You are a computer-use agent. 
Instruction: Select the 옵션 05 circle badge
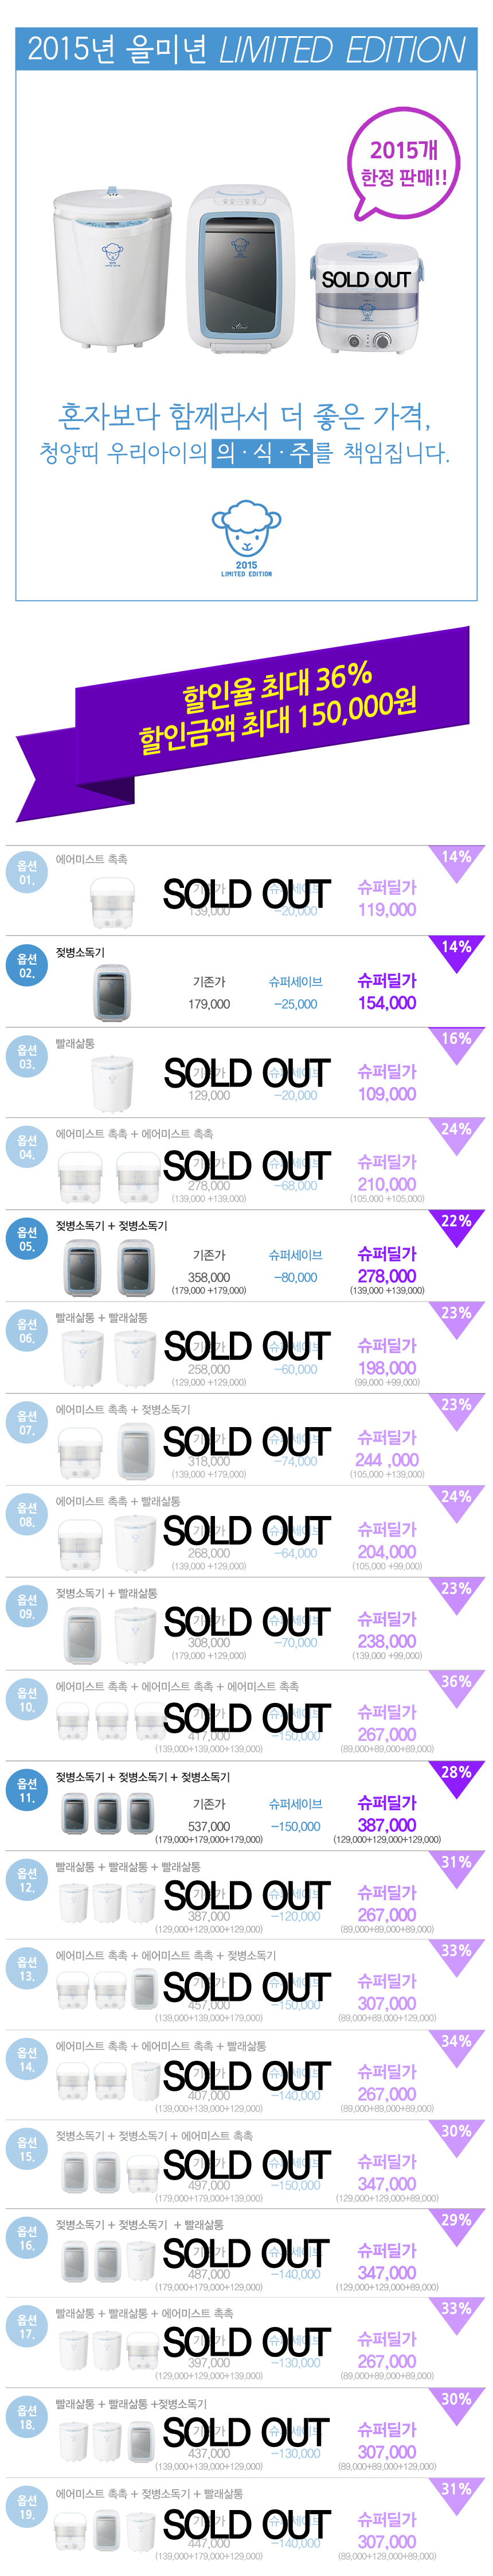click(x=26, y=1239)
